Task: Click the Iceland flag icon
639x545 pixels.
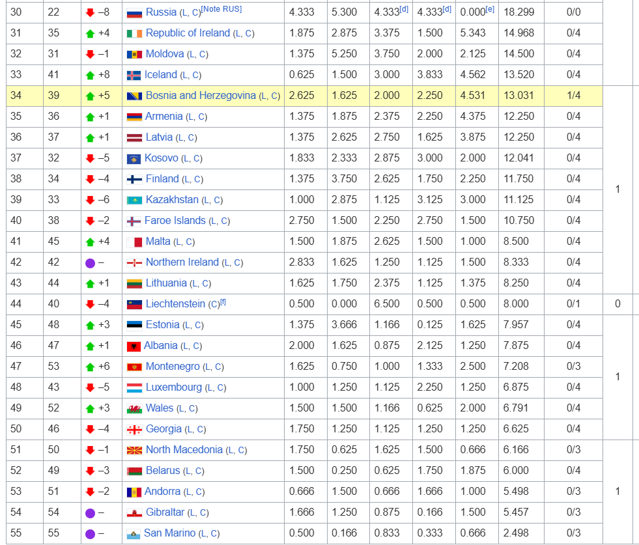Action: coord(134,76)
